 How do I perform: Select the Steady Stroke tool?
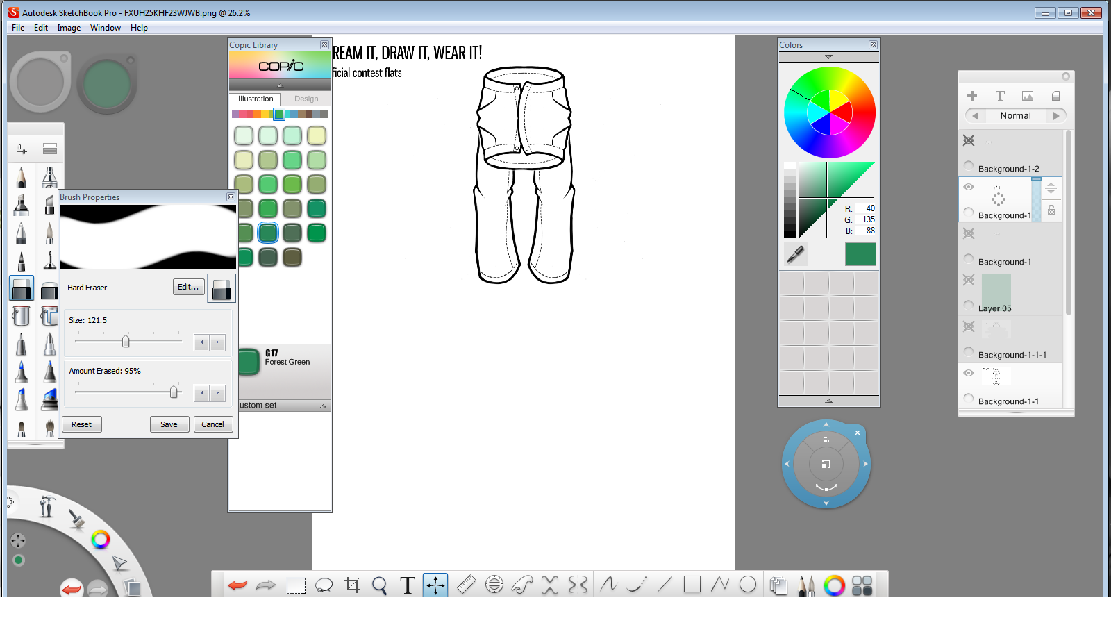click(609, 585)
